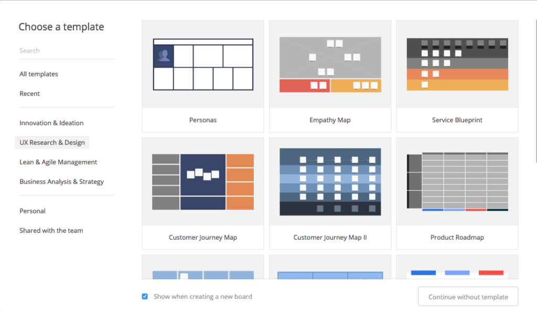Uncheck Show when creating a new board
The image size is (537, 313).
pos(145,297)
